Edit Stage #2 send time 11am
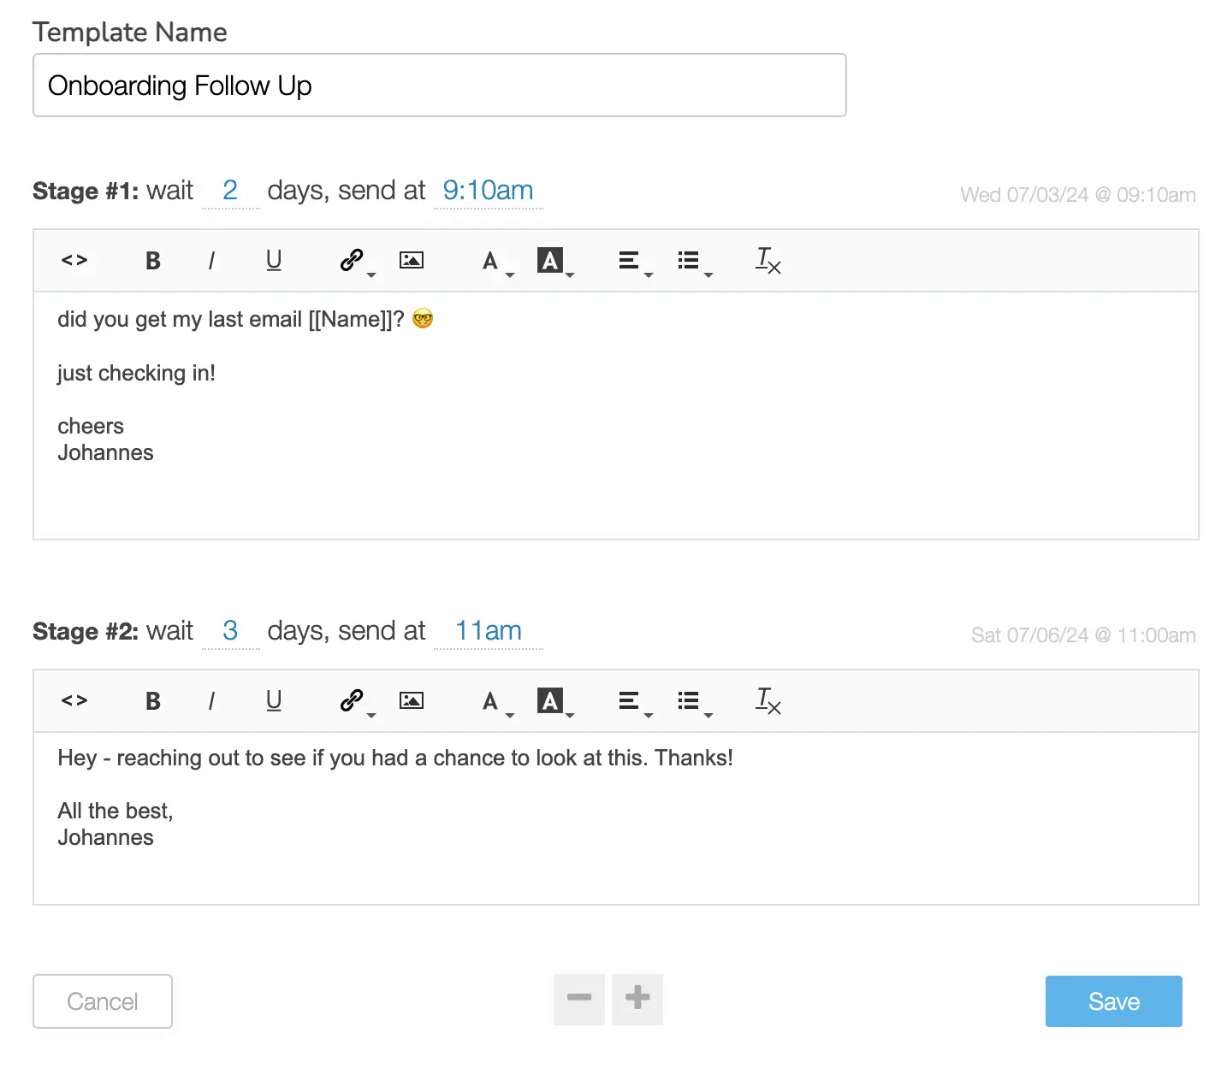 [x=488, y=631]
